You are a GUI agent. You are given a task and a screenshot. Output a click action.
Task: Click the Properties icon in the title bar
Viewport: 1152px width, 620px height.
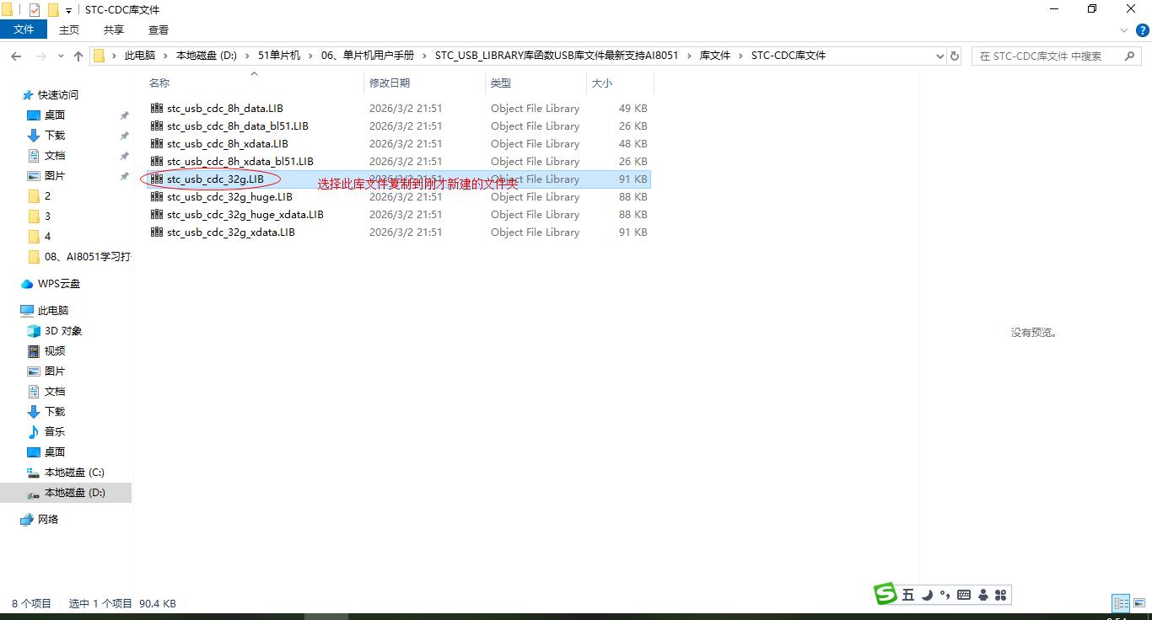[35, 10]
